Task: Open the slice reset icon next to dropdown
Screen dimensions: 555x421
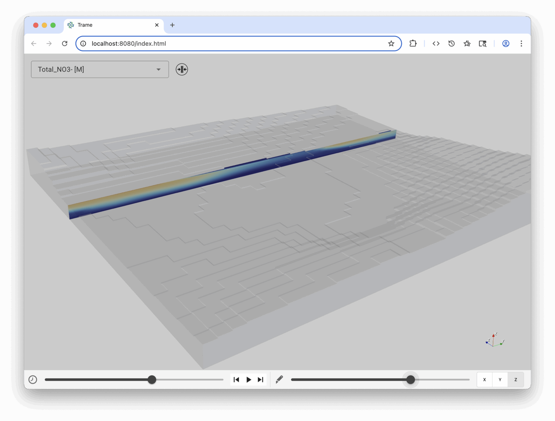Action: [x=182, y=69]
